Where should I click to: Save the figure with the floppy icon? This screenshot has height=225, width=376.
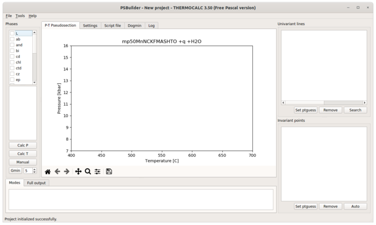click(x=109, y=171)
